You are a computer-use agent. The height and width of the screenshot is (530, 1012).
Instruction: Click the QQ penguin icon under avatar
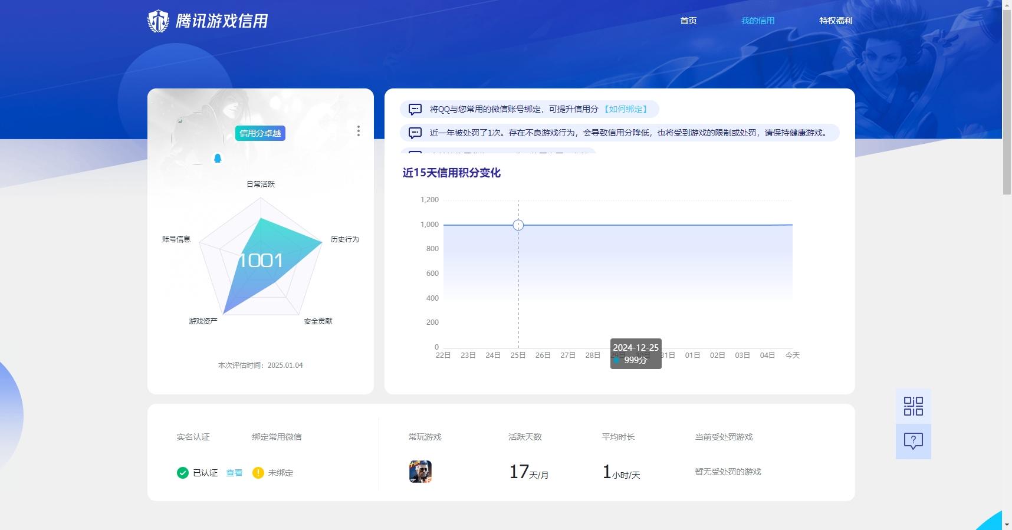[x=218, y=158]
